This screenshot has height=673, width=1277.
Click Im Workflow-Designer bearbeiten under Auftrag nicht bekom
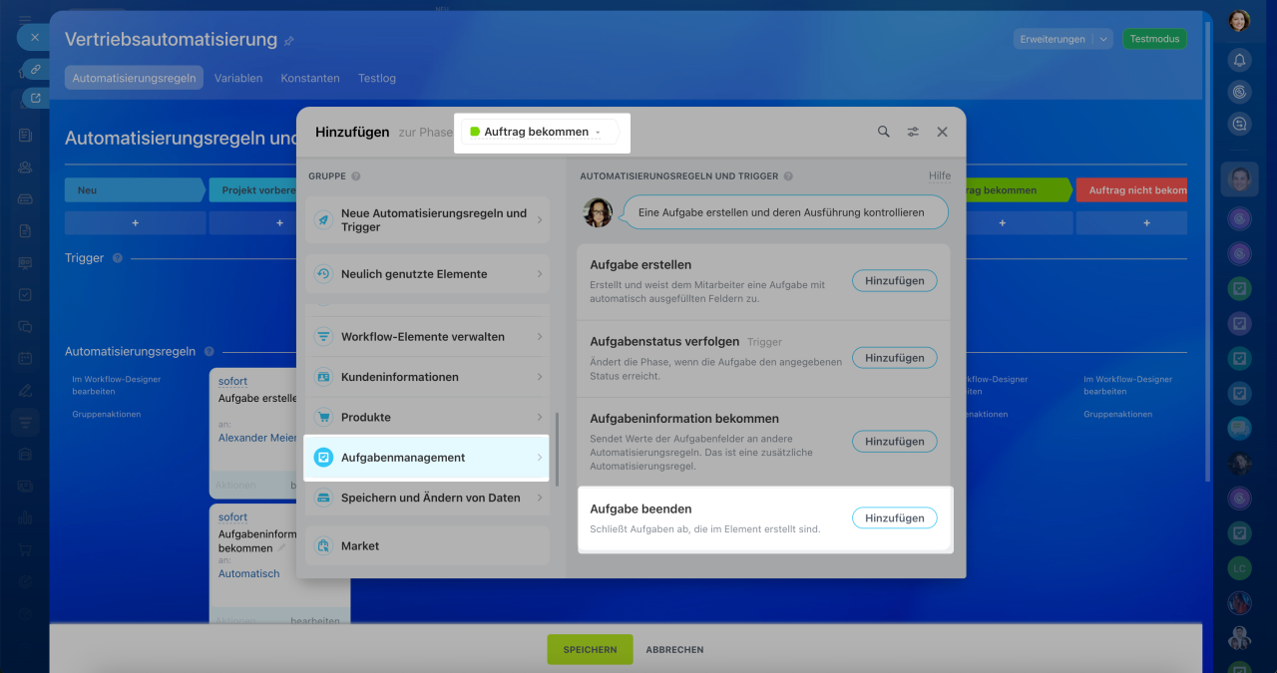pyautogui.click(x=1128, y=385)
